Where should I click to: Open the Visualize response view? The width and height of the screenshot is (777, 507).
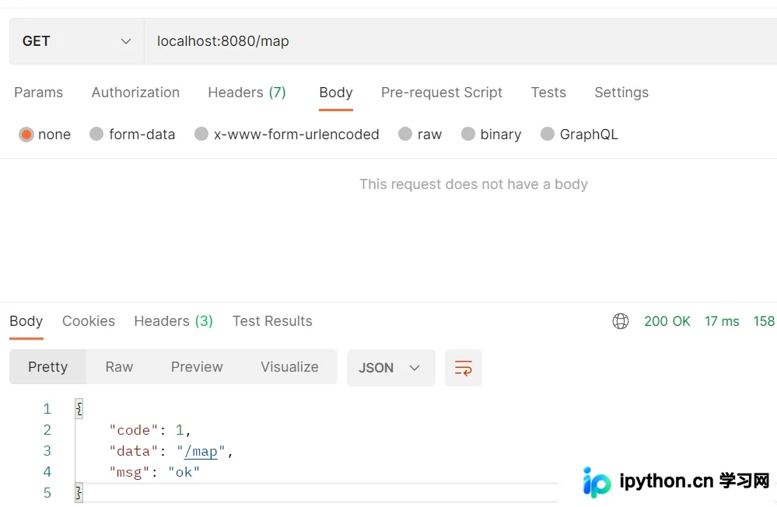click(289, 367)
